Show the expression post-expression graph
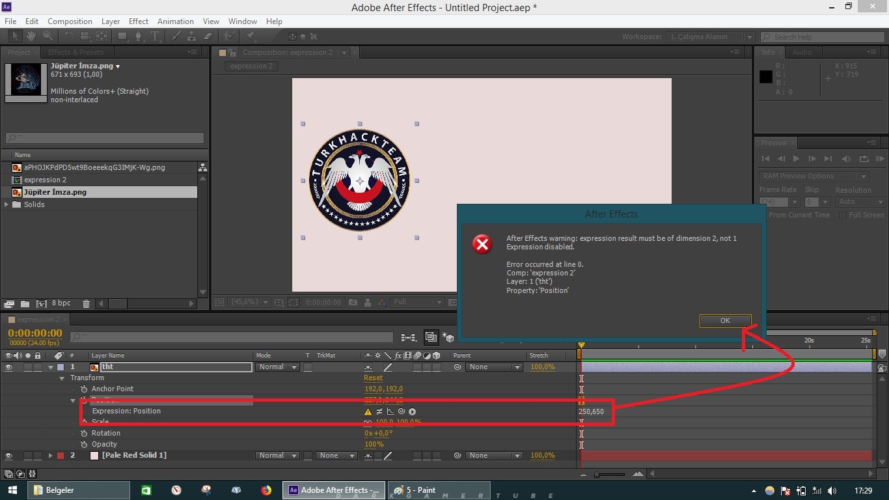889x500 pixels. (x=390, y=411)
